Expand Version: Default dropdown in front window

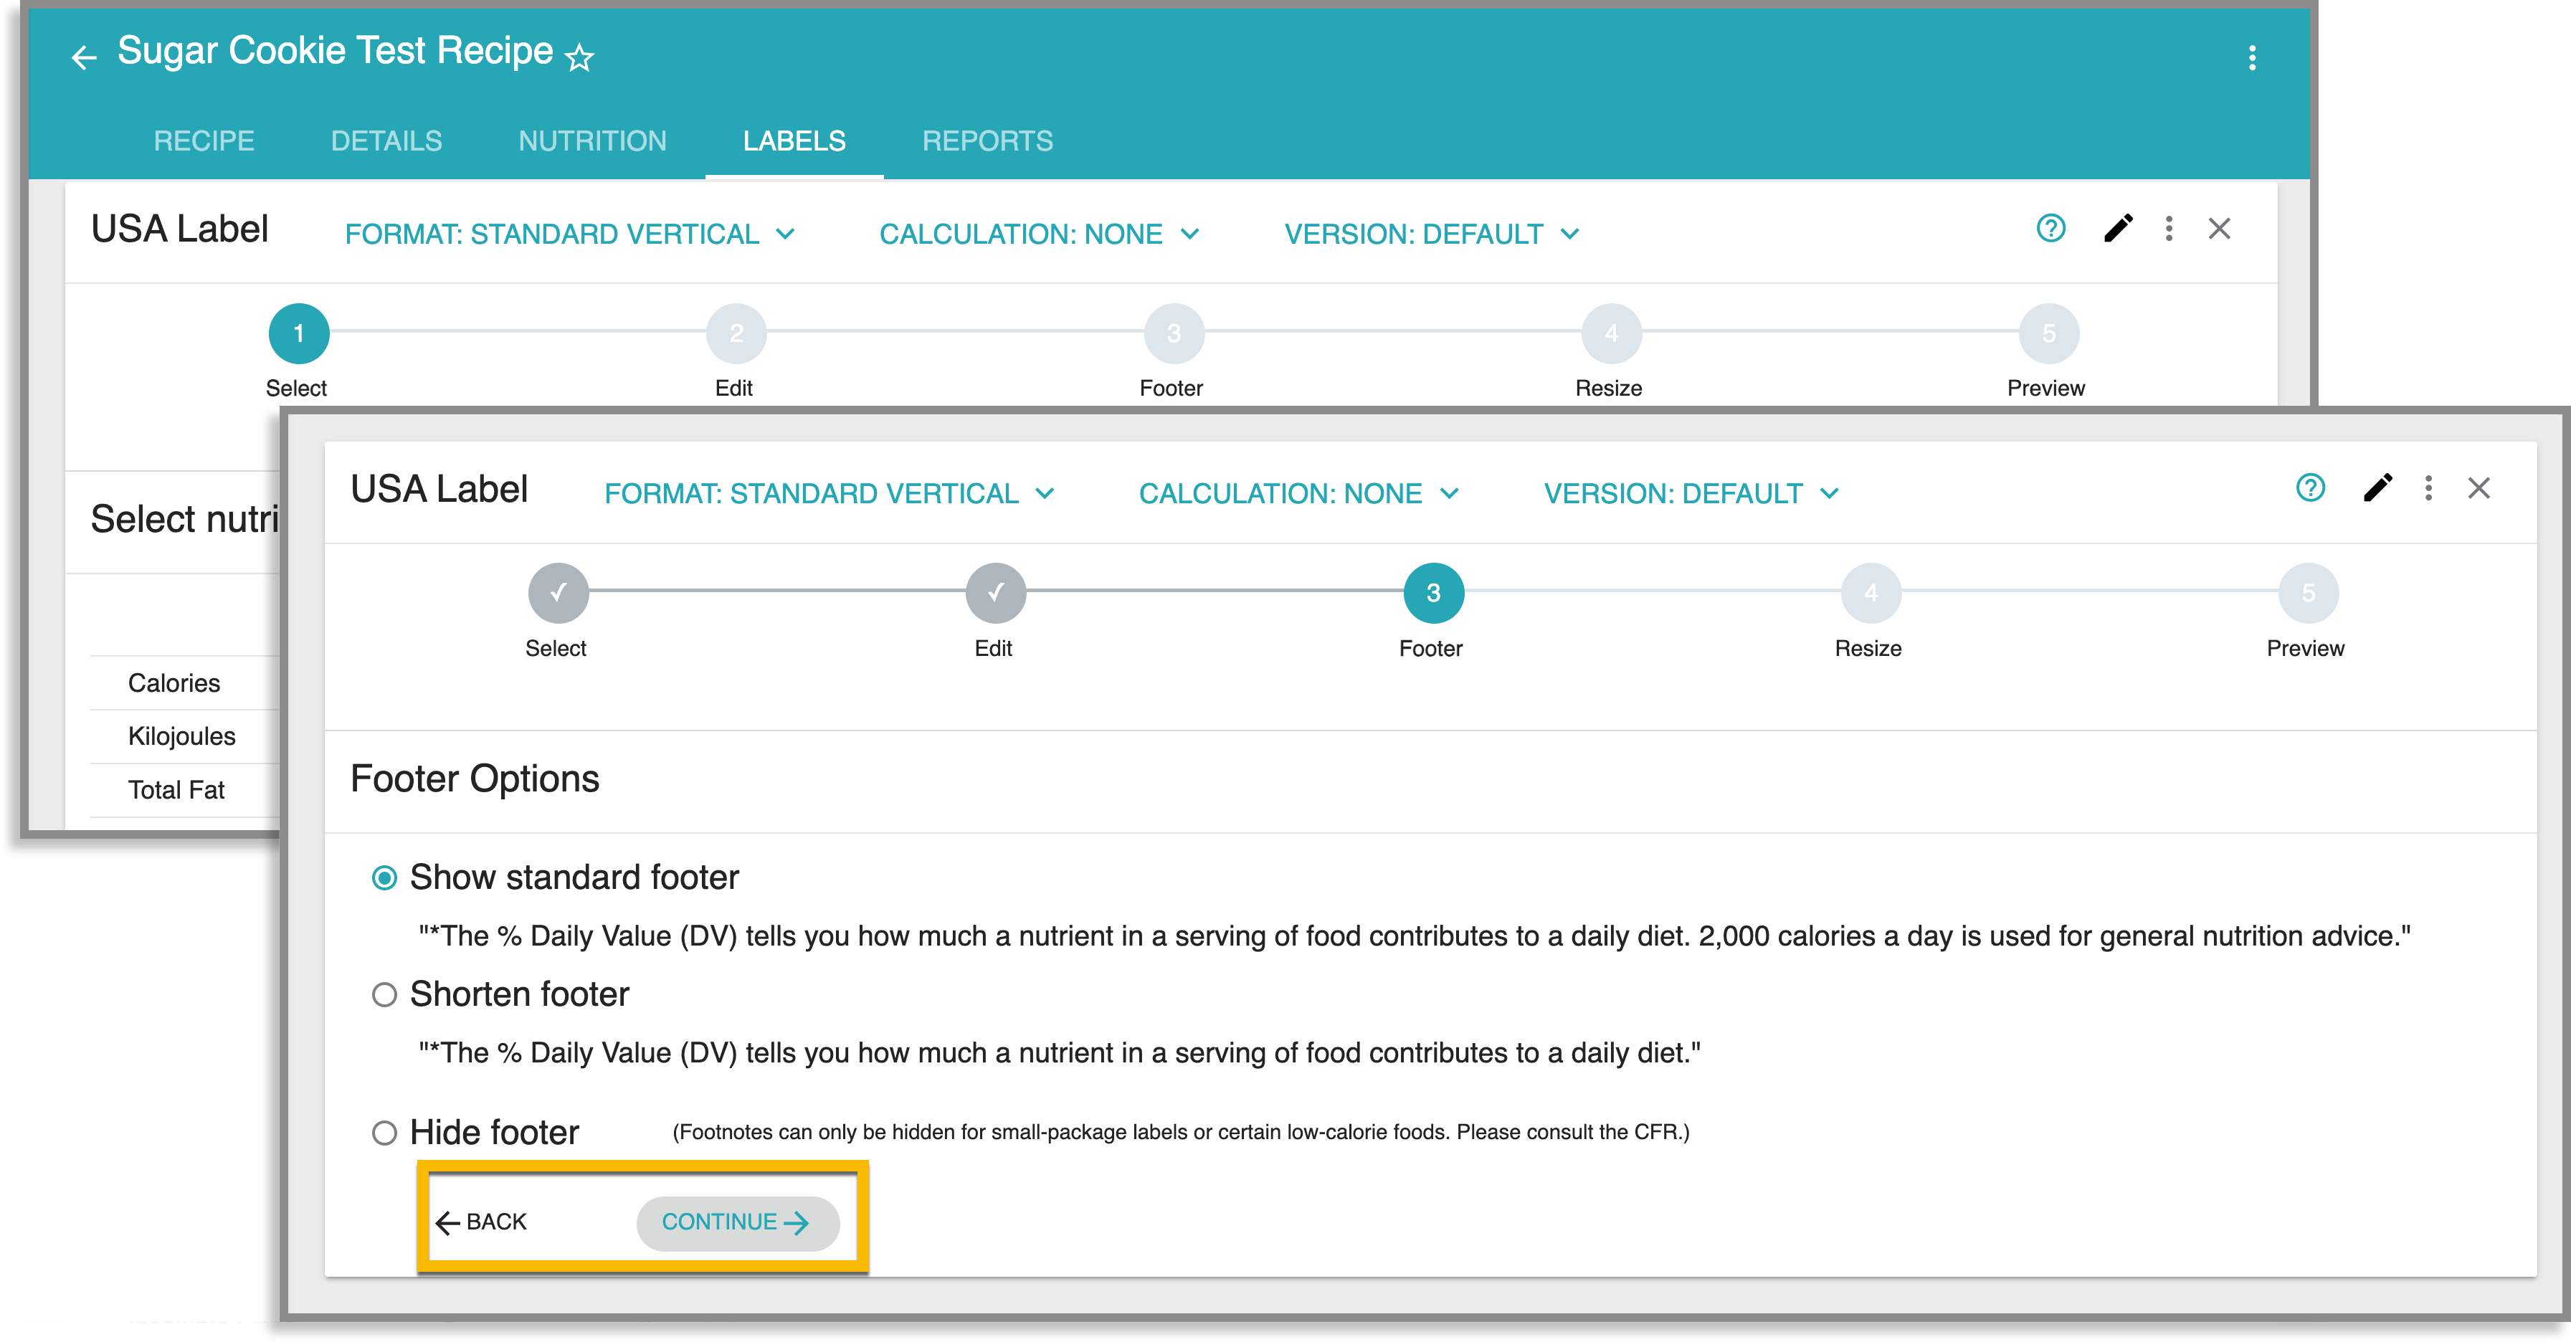(1692, 493)
